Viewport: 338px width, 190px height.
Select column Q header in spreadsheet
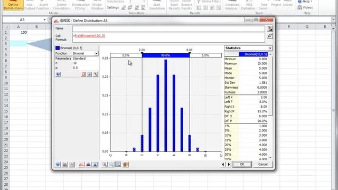[307, 27]
